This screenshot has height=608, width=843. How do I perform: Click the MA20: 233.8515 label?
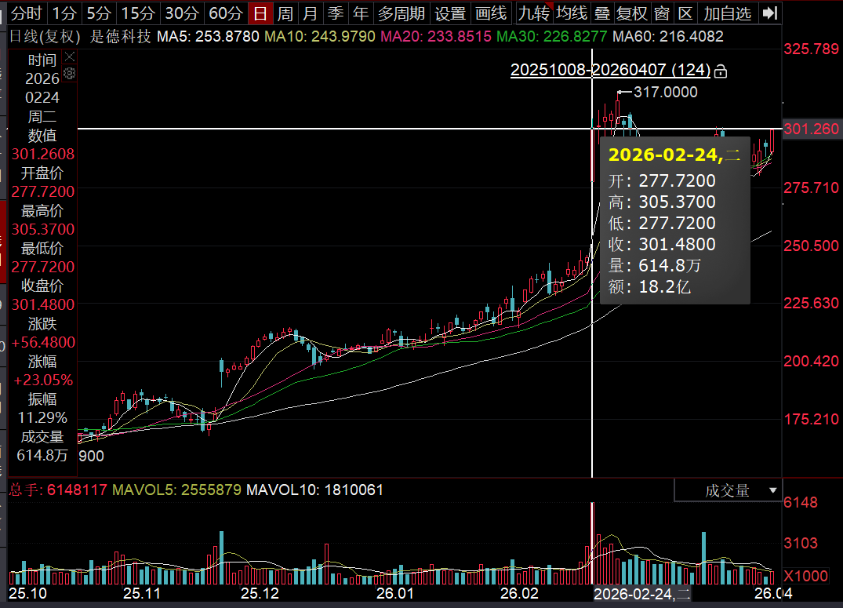[436, 37]
